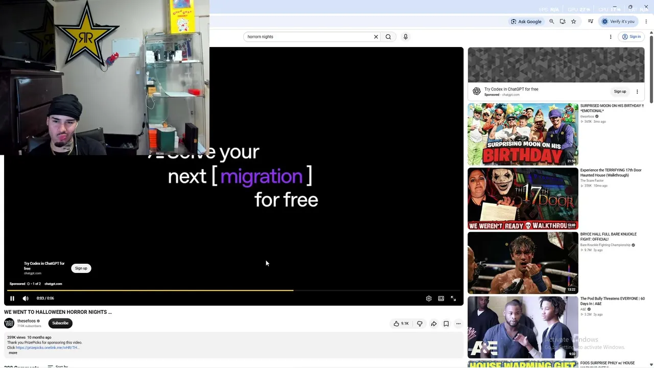Image resolution: width=654 pixels, height=368 pixels.
Task: Open the media controls icon in Chrome toolbar
Action: click(x=591, y=21)
